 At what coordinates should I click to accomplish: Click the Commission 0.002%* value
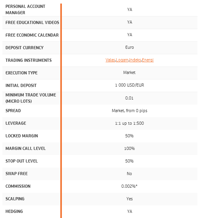pos(129,186)
